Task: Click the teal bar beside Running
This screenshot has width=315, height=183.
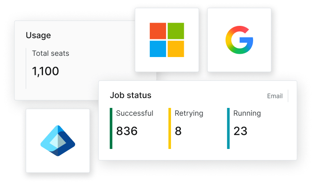Action: click(x=228, y=128)
